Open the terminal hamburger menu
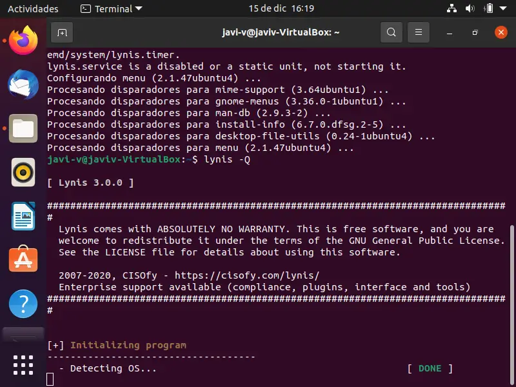The height and width of the screenshot is (387, 516). point(419,32)
